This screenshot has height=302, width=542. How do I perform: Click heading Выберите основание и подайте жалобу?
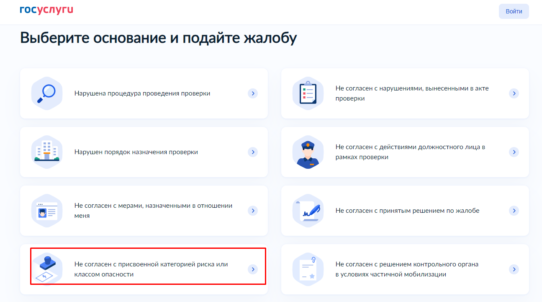158,38
